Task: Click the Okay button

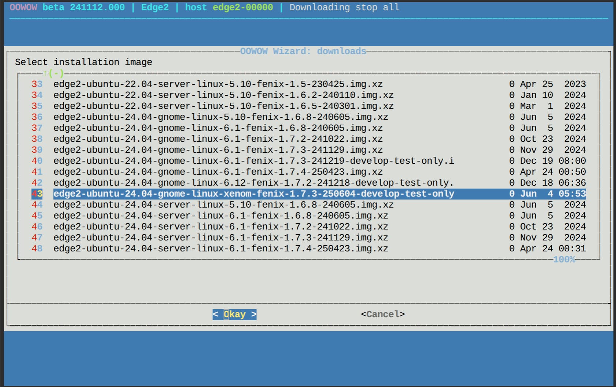Action: pyautogui.click(x=234, y=314)
